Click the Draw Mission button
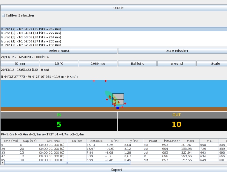The width and height of the screenshot is (227, 172). 173,51
